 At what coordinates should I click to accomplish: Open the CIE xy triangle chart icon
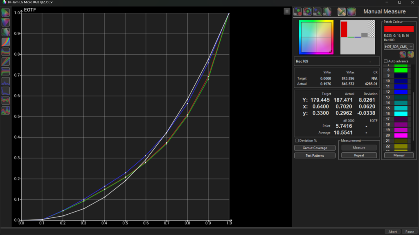tap(6, 13)
